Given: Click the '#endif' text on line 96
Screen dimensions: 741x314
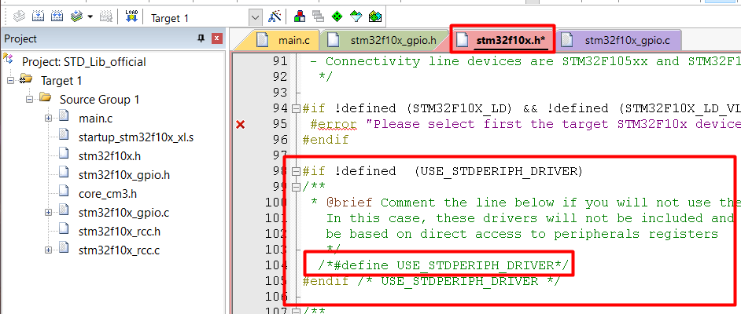Looking at the screenshot, I should pos(326,140).
